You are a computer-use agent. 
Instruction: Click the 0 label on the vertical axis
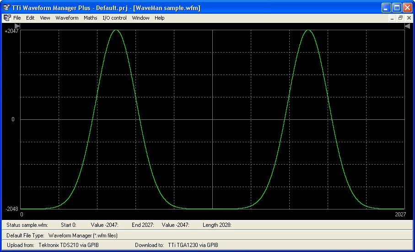coord(13,119)
